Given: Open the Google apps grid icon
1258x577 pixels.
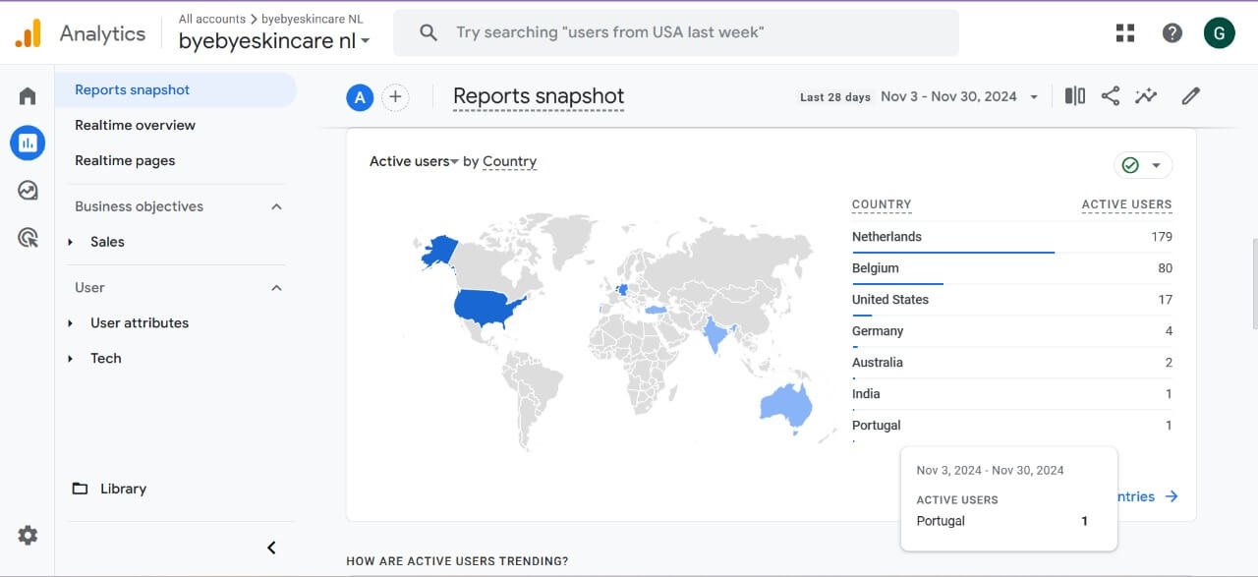Looking at the screenshot, I should pyautogui.click(x=1125, y=32).
